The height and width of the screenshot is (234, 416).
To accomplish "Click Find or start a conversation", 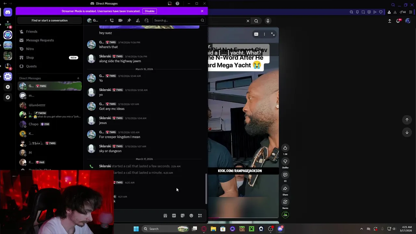I will point(50,20).
